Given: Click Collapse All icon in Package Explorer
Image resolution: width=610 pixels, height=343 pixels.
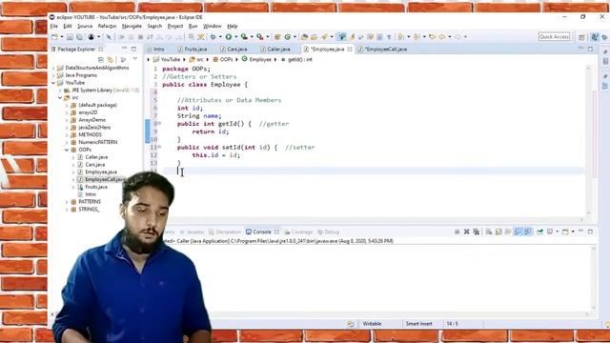Looking at the screenshot, I should (101, 59).
